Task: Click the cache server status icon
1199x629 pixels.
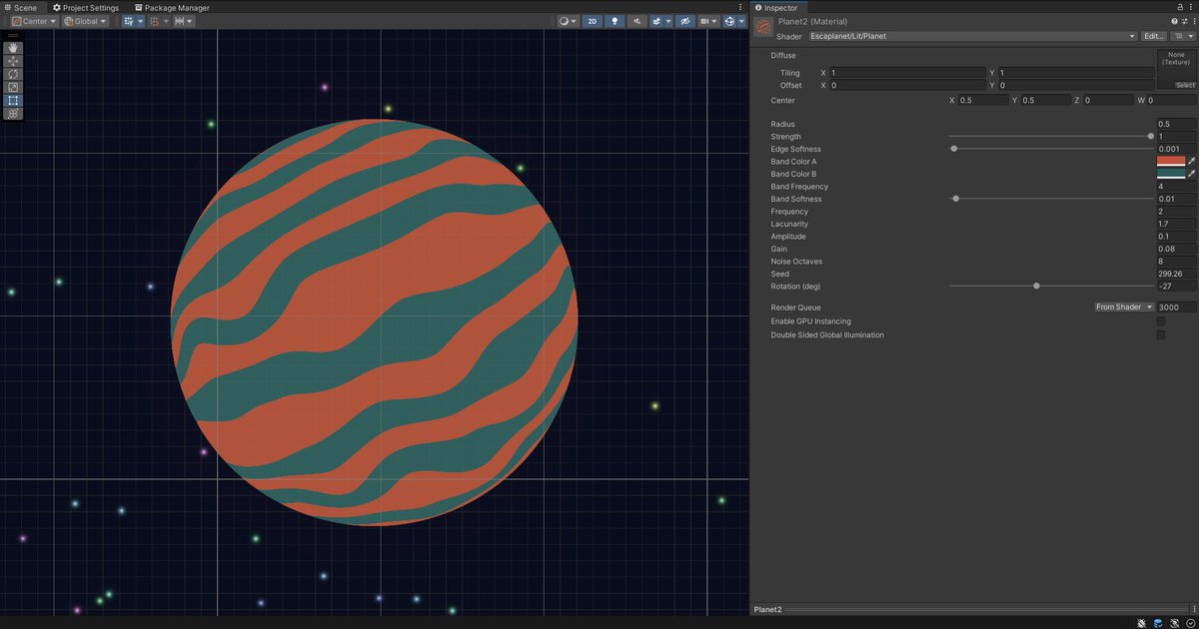Action: click(x=1158, y=622)
